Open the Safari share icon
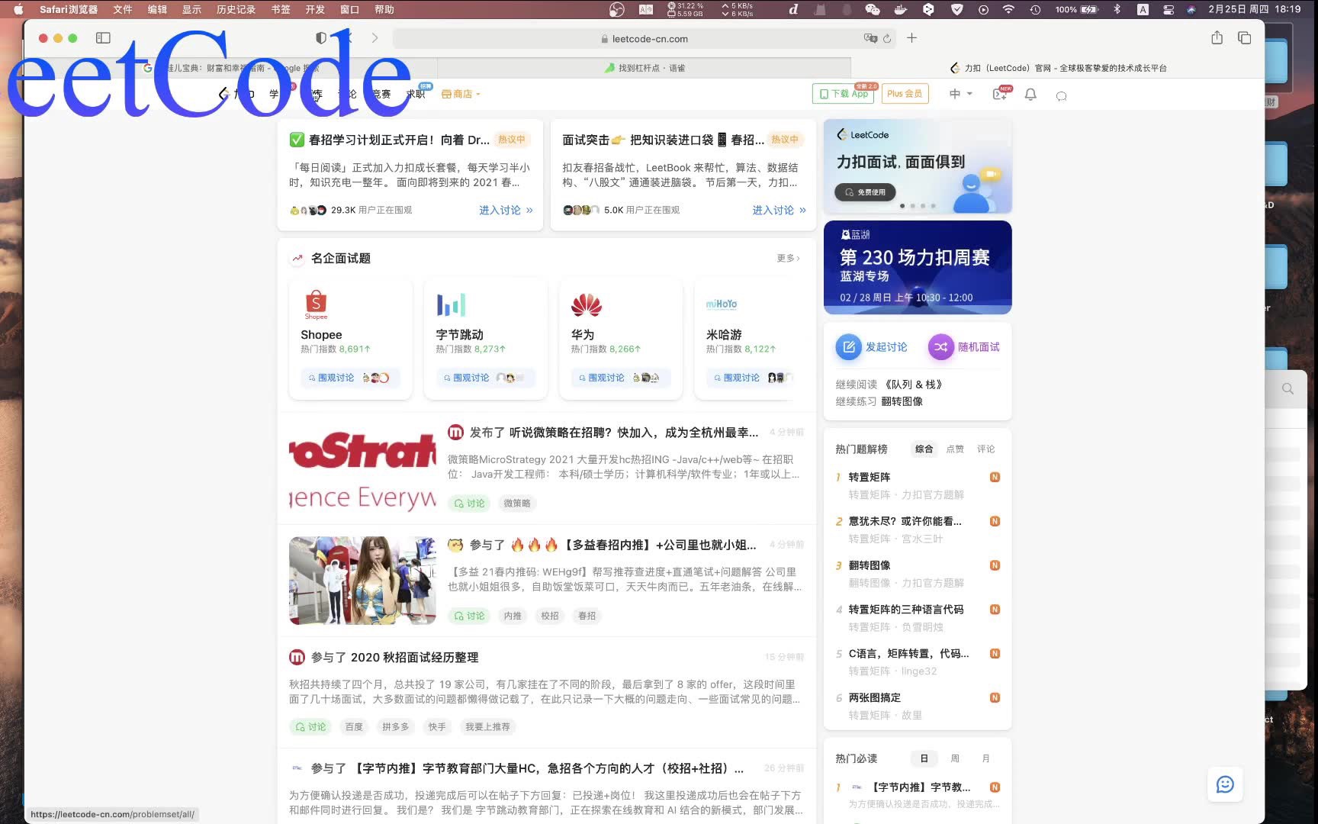Viewport: 1318px width, 824px height. click(1217, 37)
